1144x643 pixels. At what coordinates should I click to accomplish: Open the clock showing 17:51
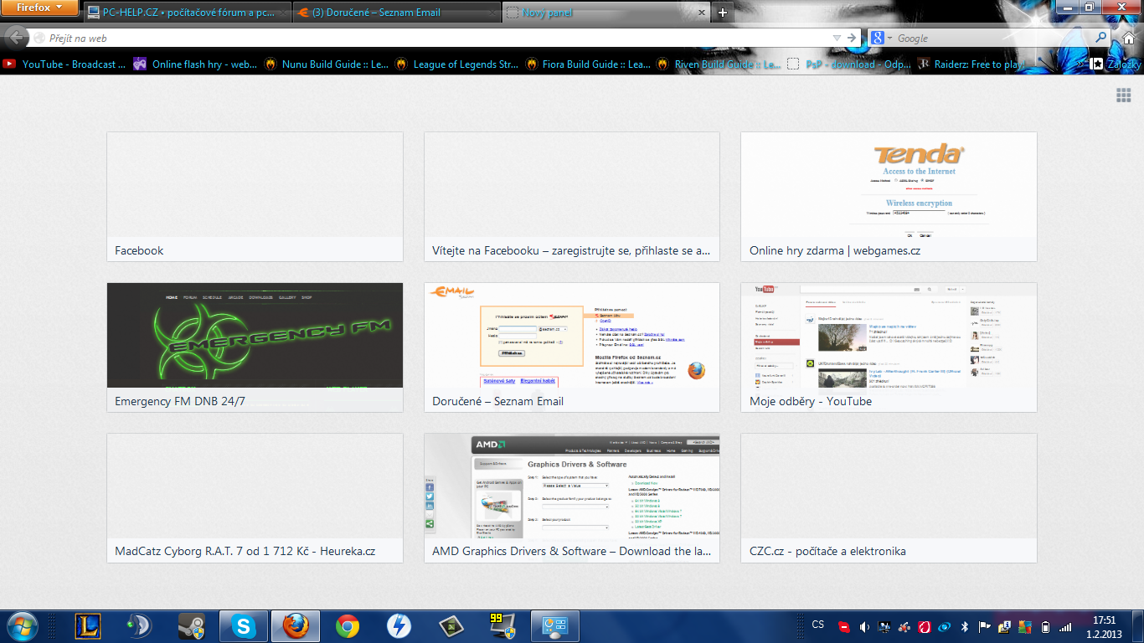click(x=1105, y=626)
